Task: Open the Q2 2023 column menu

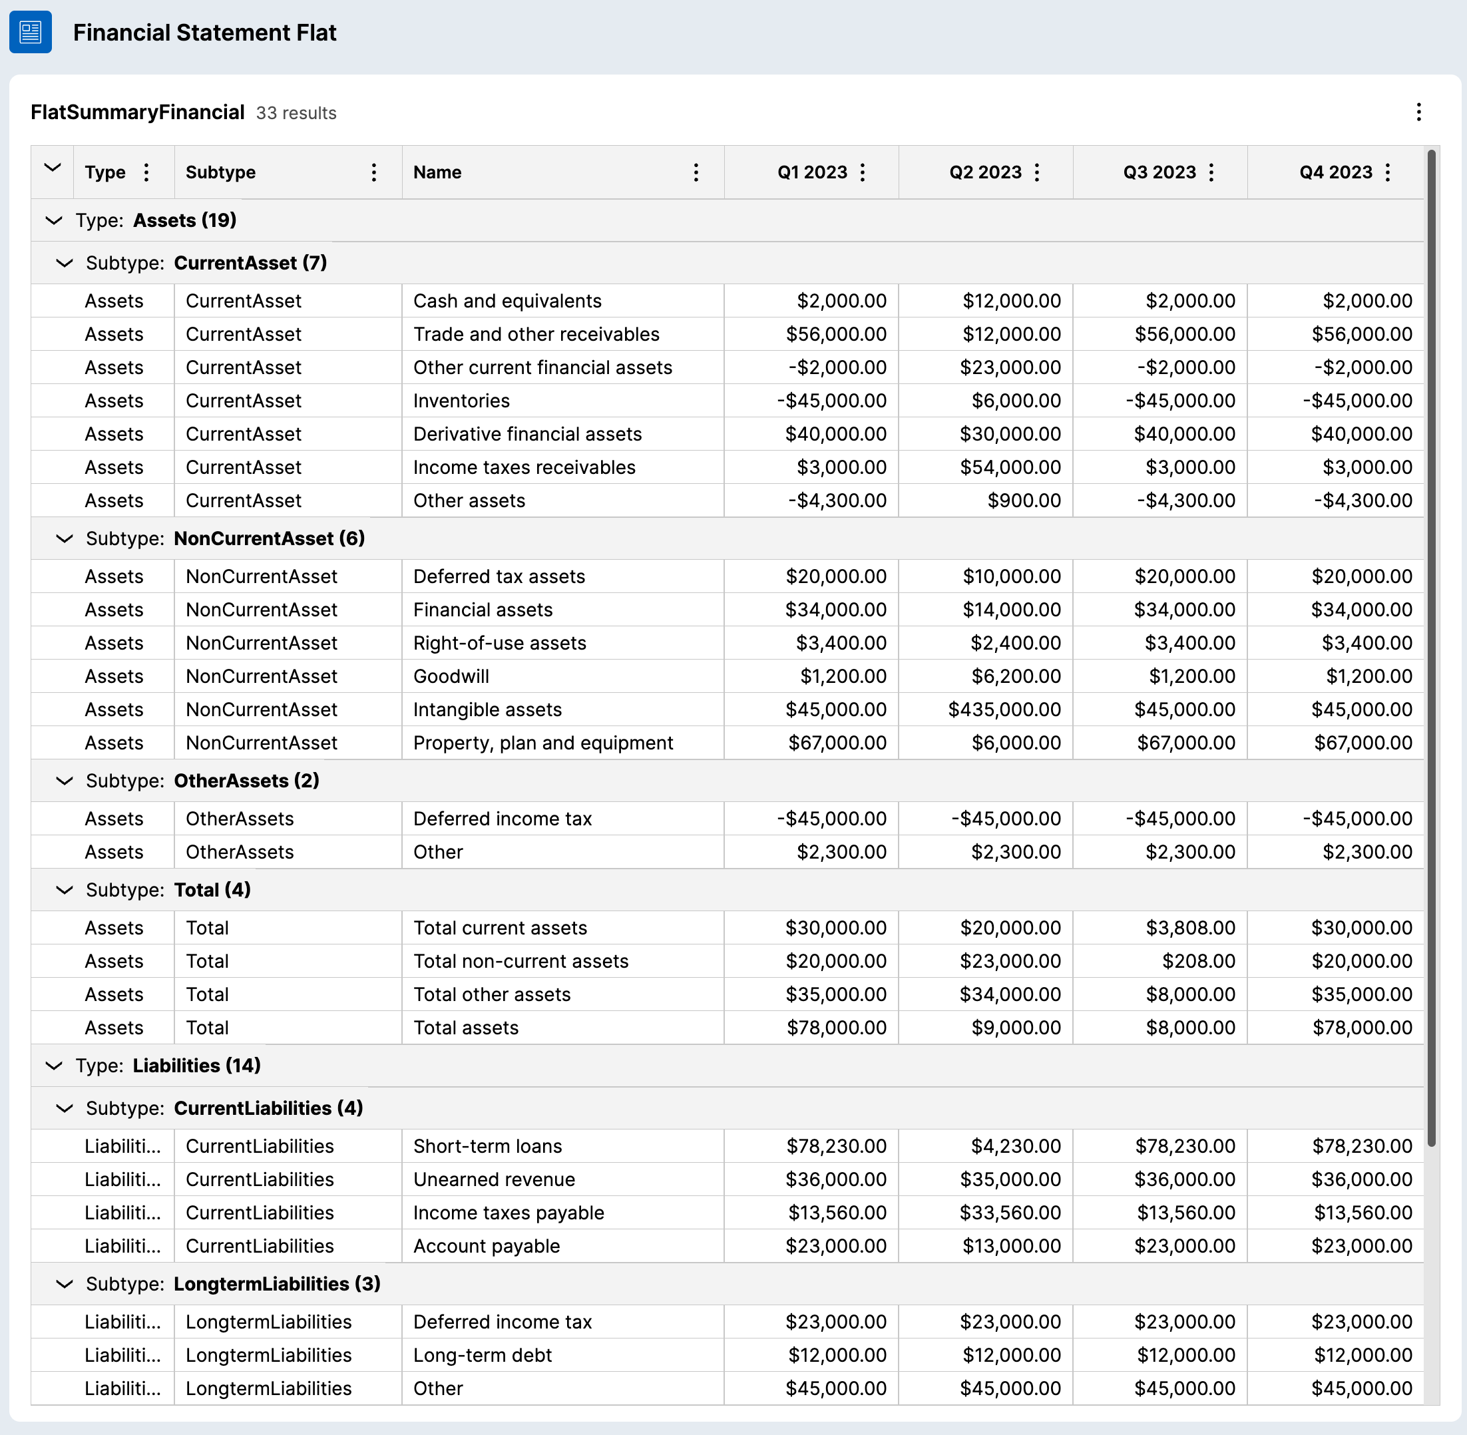Action: click(1036, 172)
